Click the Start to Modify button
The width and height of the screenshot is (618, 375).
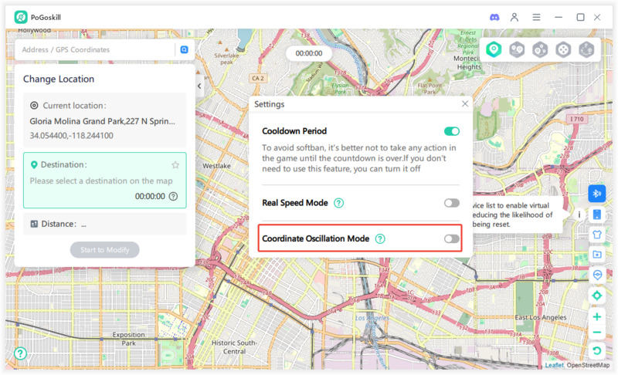tap(105, 249)
